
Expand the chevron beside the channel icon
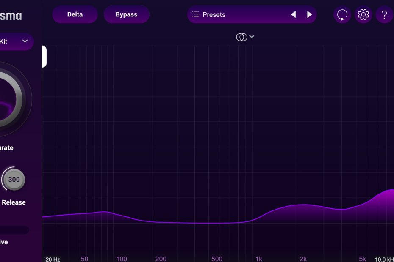252,37
